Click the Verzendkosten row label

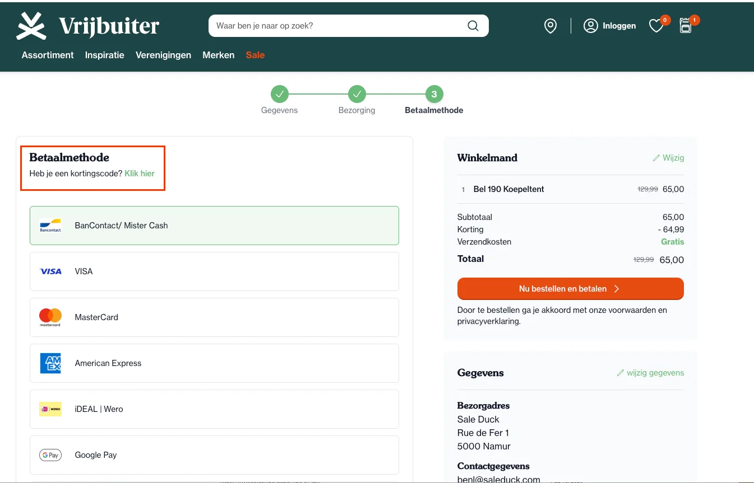tap(484, 242)
